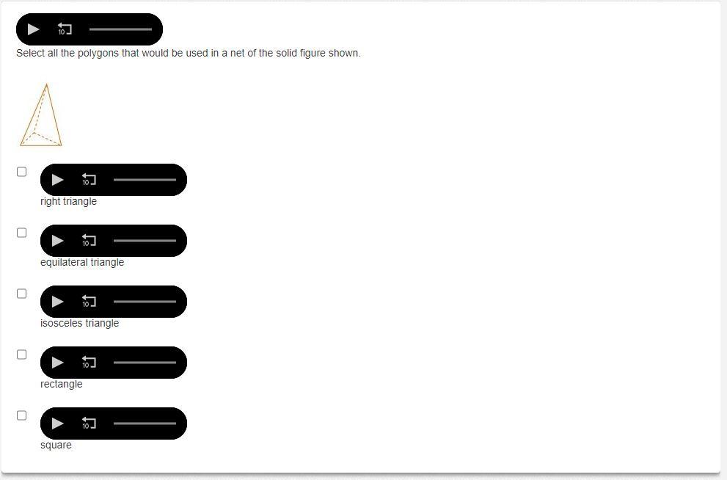Check the equilateral triangle checkbox
The width and height of the screenshot is (727, 480).
pos(22,233)
